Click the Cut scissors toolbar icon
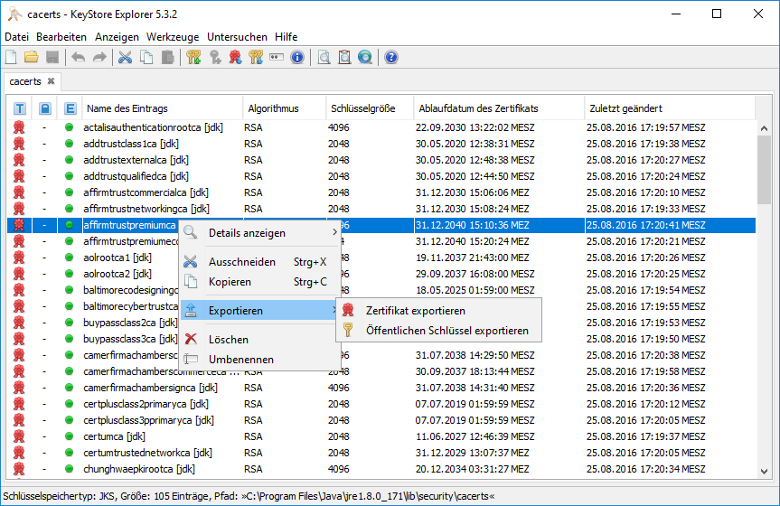Viewport: 780px width, 506px height. tap(126, 57)
